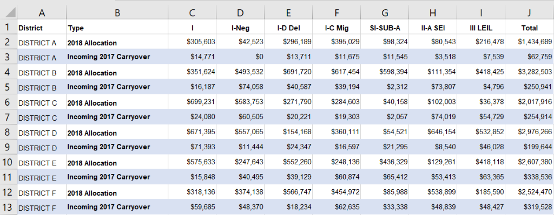Select row 1 header
Image resolution: width=554 pixels, height=215 pixels.
point(9,27)
